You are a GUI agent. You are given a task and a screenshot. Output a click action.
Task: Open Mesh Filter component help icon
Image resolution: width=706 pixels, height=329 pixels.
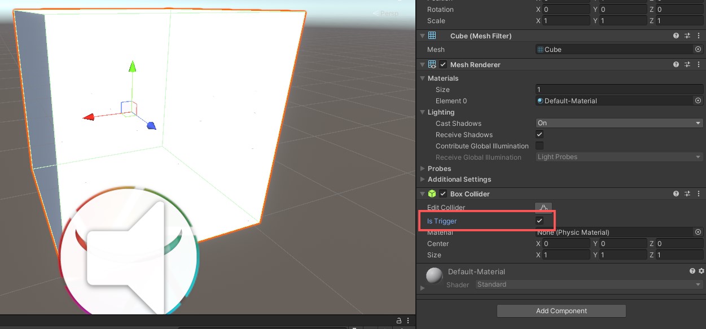(676, 36)
